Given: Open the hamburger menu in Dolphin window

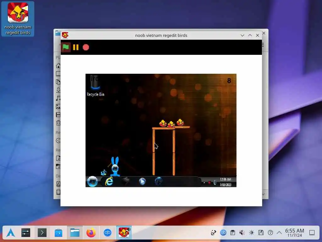Looking at the screenshot, I should [x=263, y=45].
